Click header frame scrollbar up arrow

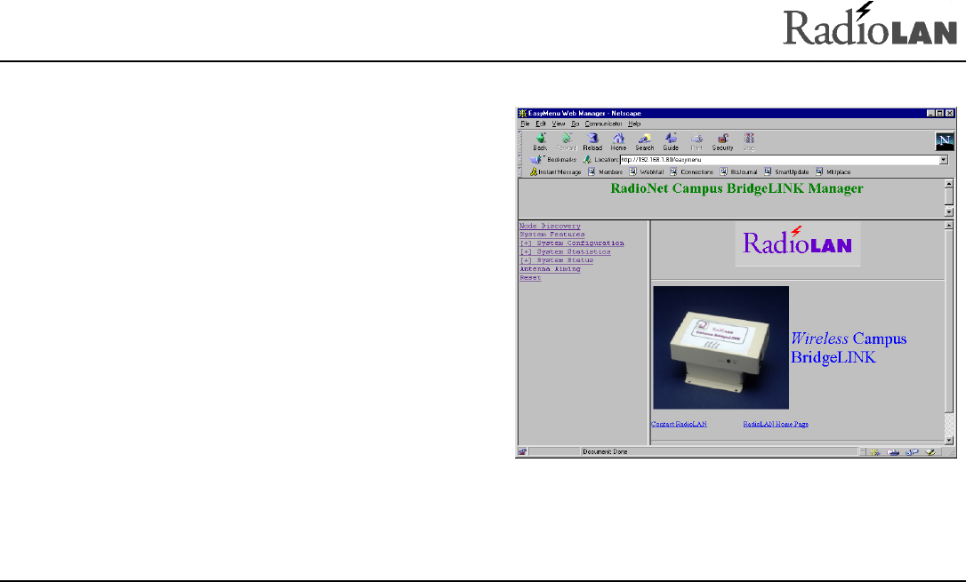949,183
